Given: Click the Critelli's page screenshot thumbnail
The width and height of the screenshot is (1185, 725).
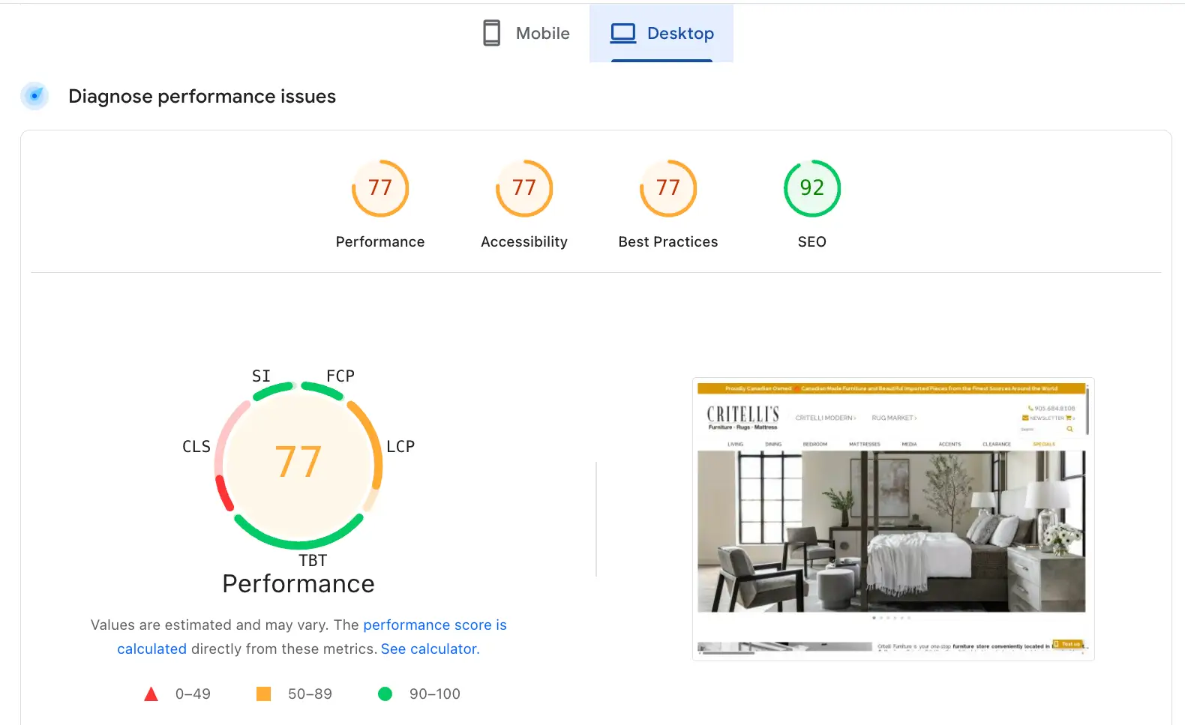Looking at the screenshot, I should tap(892, 519).
